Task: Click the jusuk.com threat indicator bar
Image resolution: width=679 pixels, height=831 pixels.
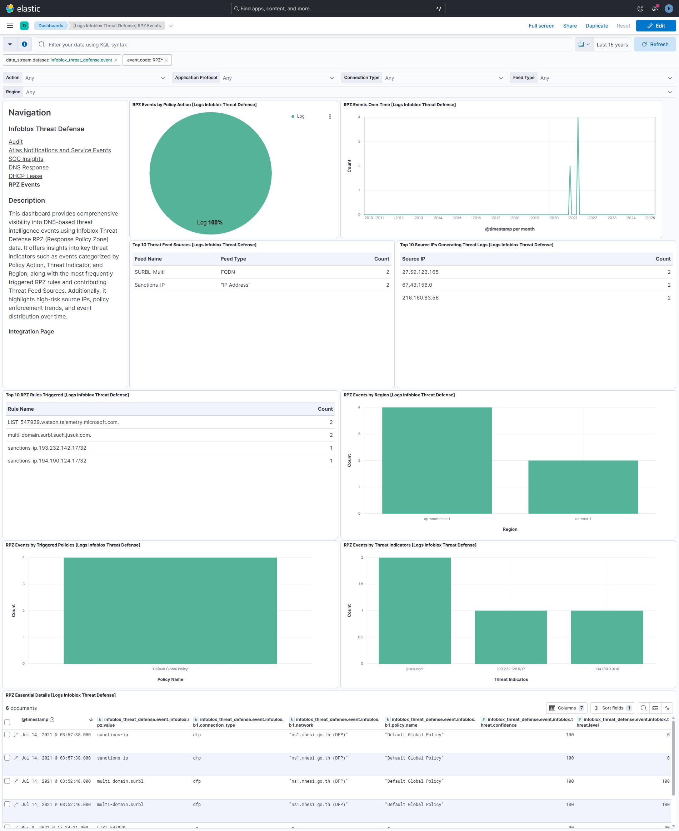Action: click(415, 610)
